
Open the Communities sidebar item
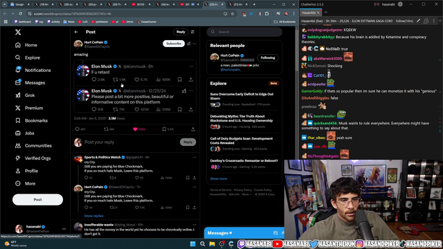coord(33,146)
